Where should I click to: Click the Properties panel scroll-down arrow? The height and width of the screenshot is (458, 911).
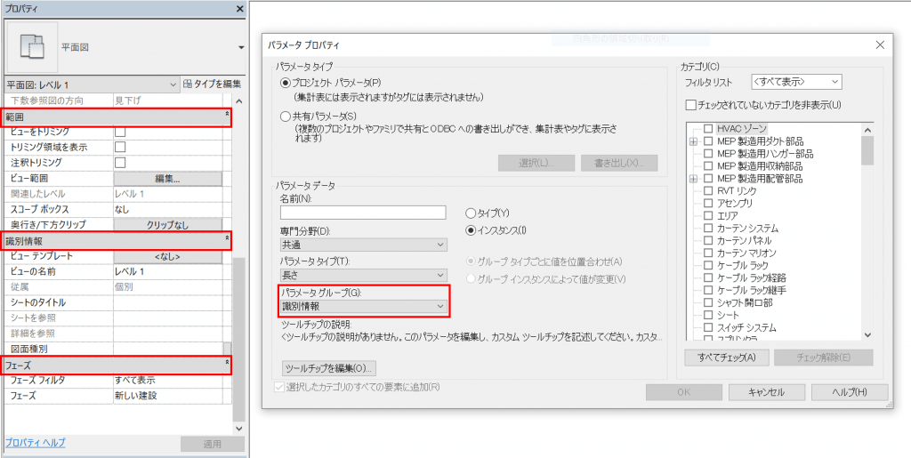[x=238, y=429]
